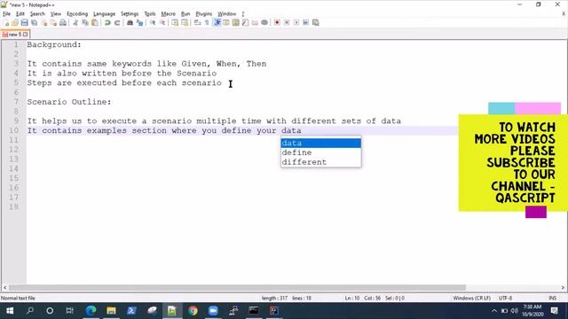Choose 'define' in the autocomplete list
This screenshot has height=319, width=568.
[321, 152]
